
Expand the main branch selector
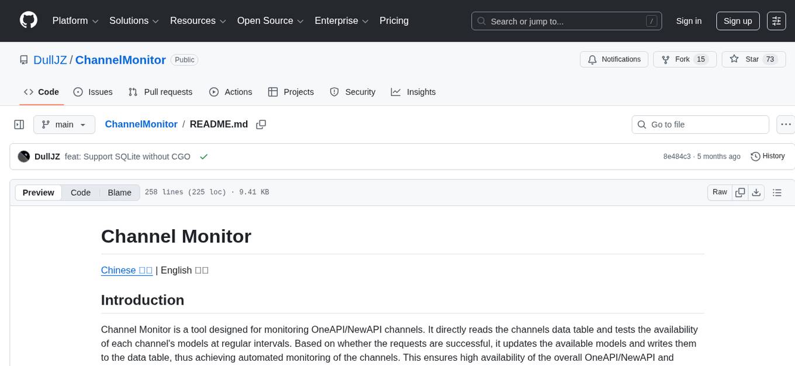pyautogui.click(x=64, y=124)
